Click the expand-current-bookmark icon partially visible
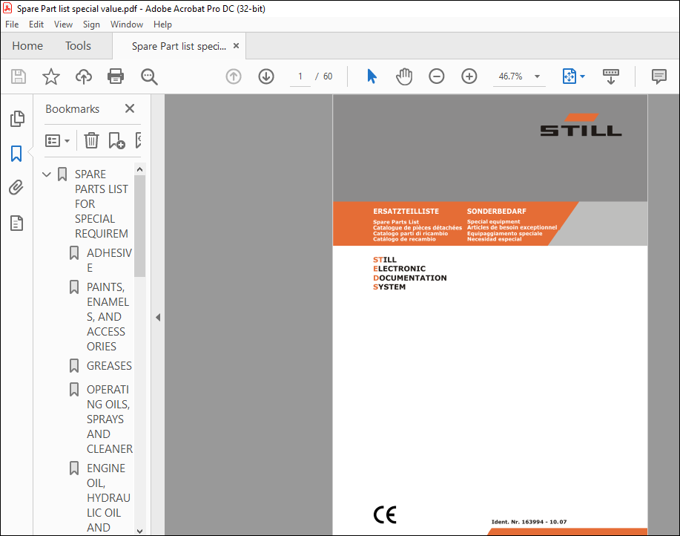The image size is (680, 536). (139, 140)
